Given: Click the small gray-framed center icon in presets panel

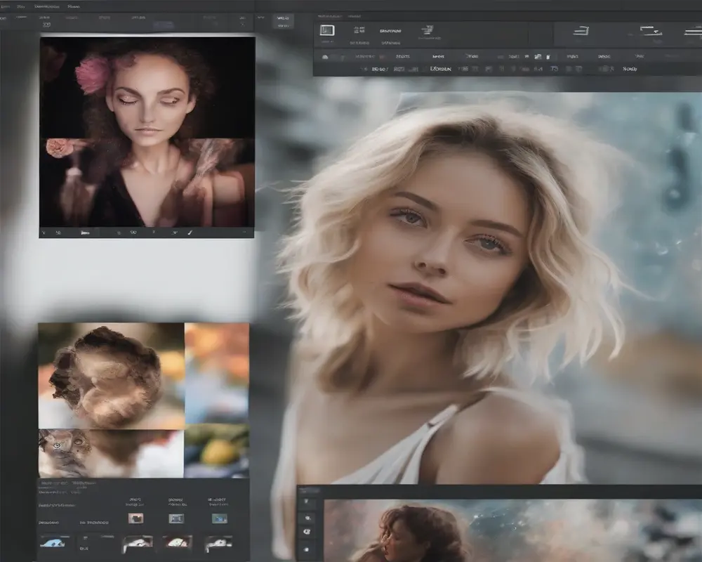Looking at the screenshot, I should pyautogui.click(x=176, y=518).
